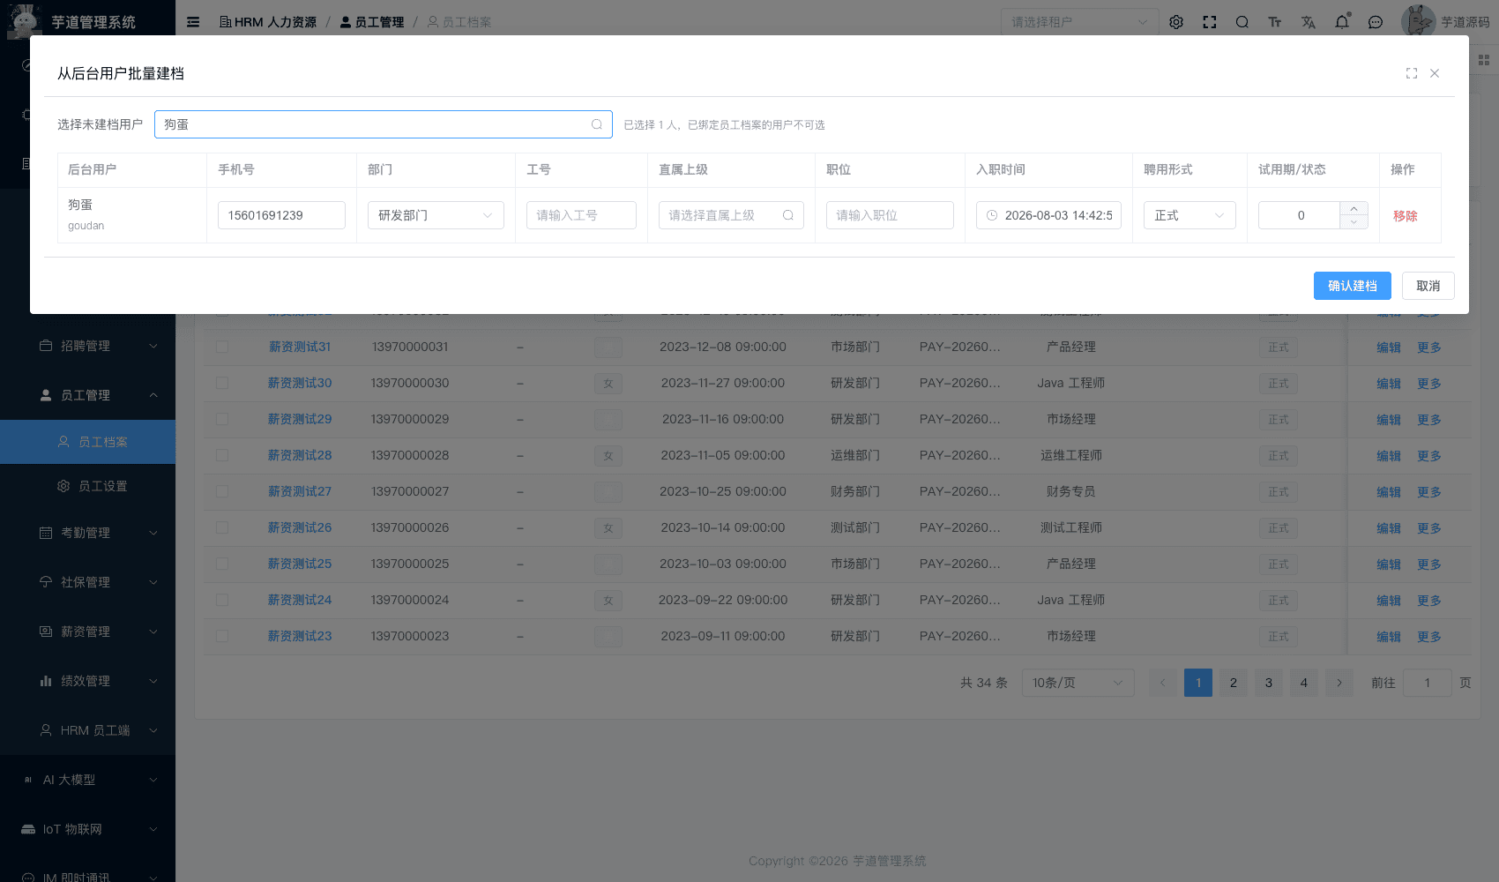Click the grid view icon at top right

tap(1484, 60)
